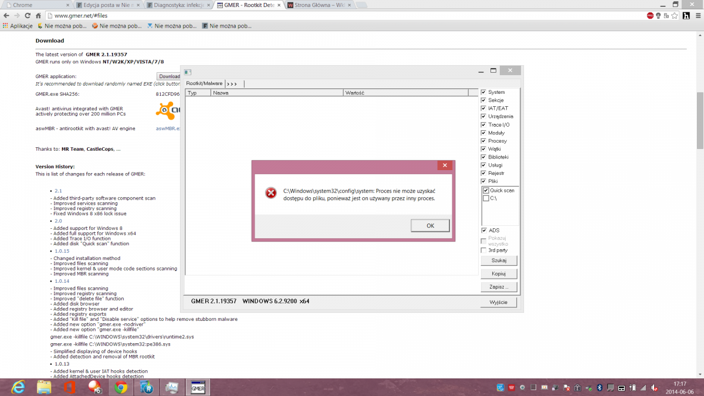Screen dimensions: 704x396
Task: Uncheck the Rejestr checkbox
Action: coord(483,174)
